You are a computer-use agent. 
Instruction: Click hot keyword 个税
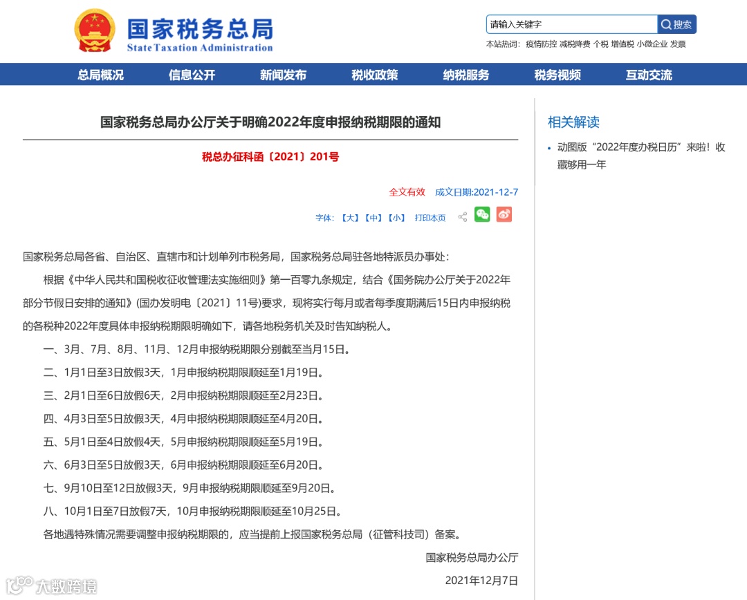601,44
